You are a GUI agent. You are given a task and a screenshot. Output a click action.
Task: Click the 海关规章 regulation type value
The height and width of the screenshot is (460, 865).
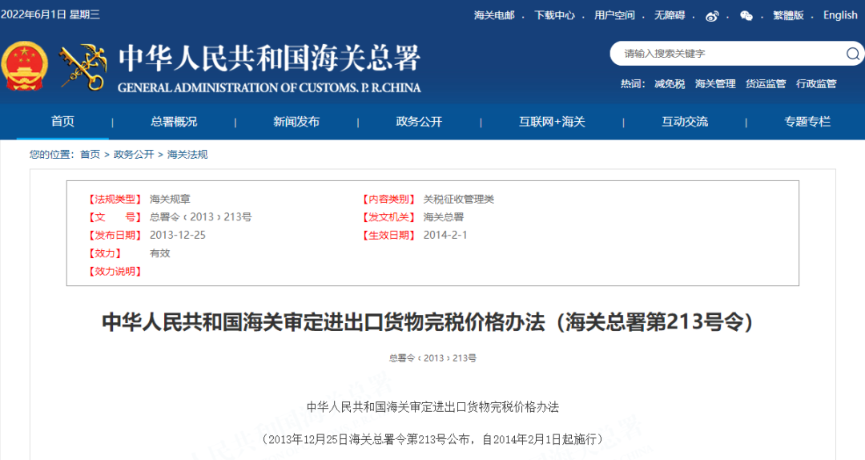(x=170, y=200)
